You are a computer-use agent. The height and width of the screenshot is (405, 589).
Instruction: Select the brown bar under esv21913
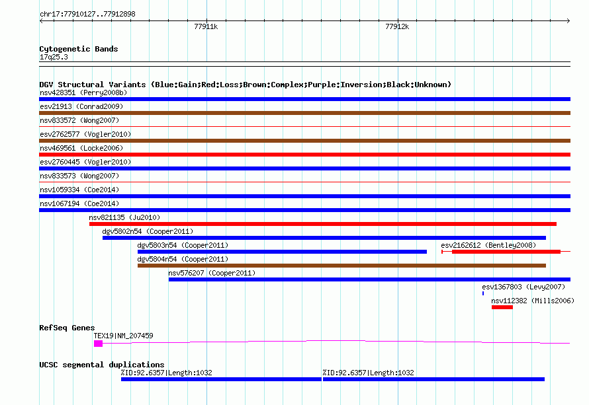click(x=304, y=113)
